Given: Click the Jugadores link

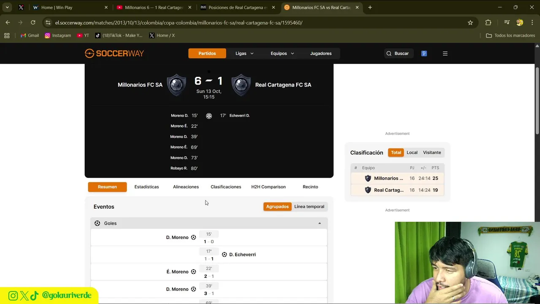Looking at the screenshot, I should click(x=321, y=54).
